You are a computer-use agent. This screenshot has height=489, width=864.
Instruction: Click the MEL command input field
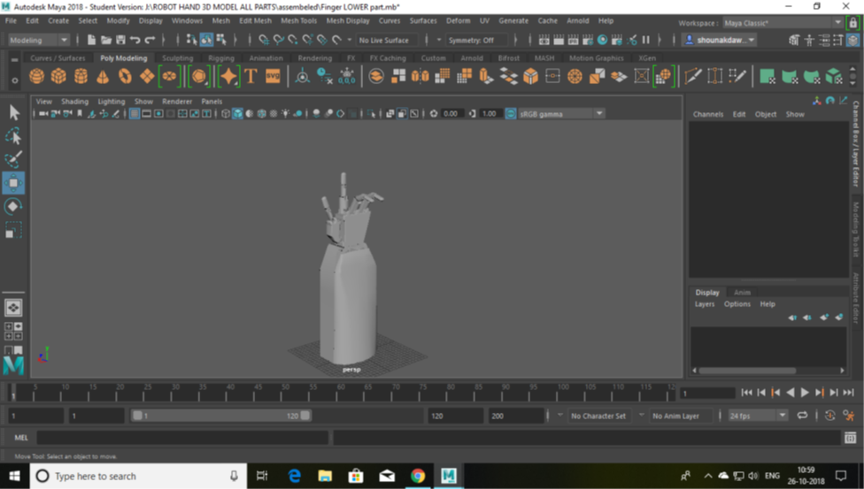pyautogui.click(x=181, y=438)
